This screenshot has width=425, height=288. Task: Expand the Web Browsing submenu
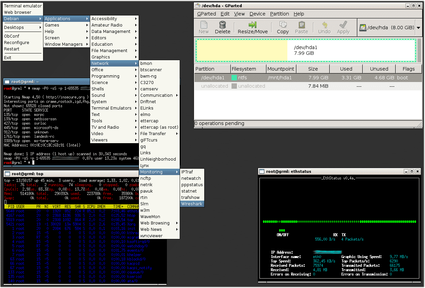tap(160, 223)
